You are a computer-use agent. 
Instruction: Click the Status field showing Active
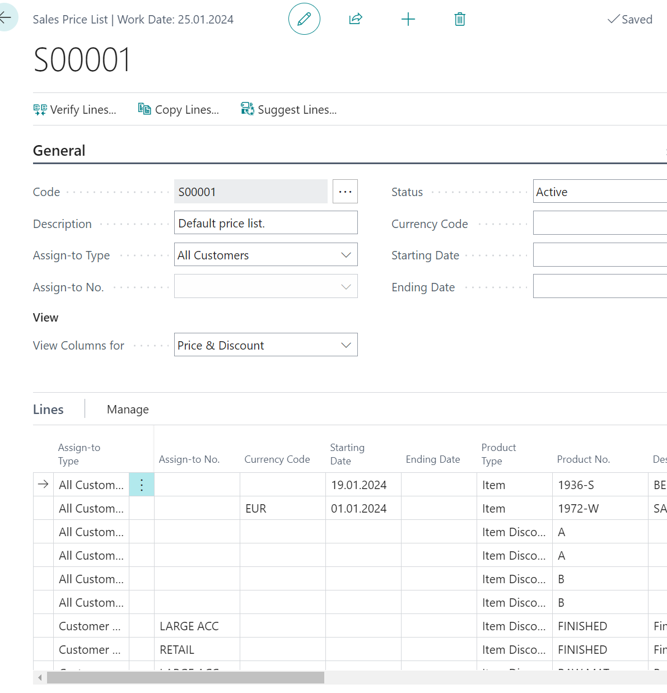click(x=599, y=192)
